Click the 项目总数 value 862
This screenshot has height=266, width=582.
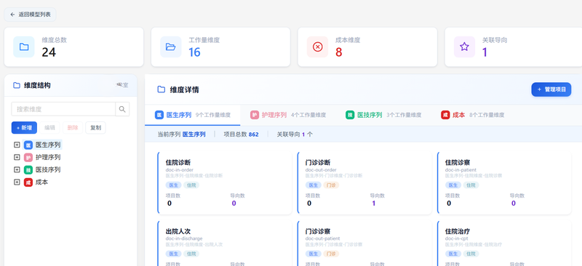coord(253,134)
